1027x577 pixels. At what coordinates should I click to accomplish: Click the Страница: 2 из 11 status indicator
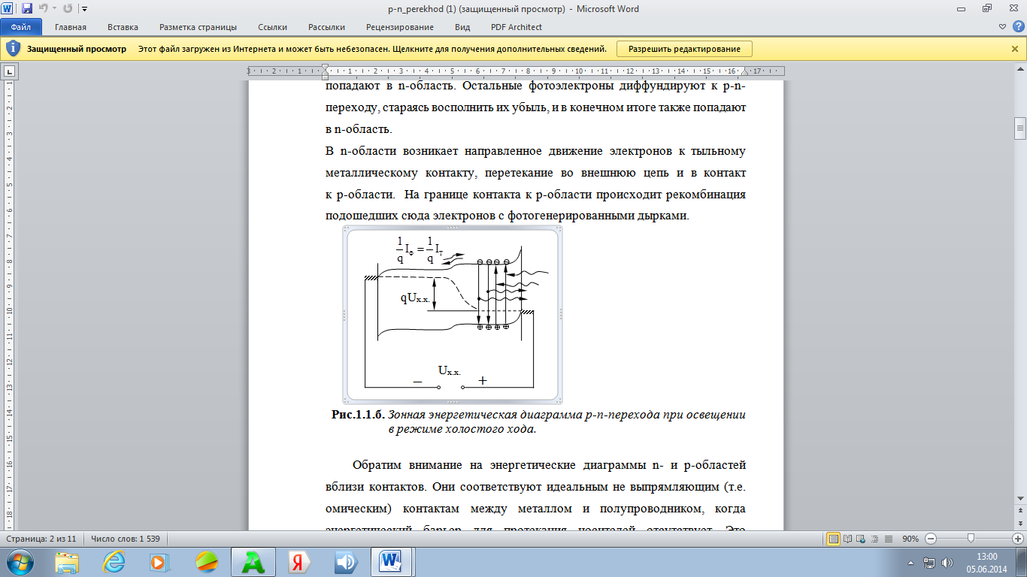click(x=41, y=539)
